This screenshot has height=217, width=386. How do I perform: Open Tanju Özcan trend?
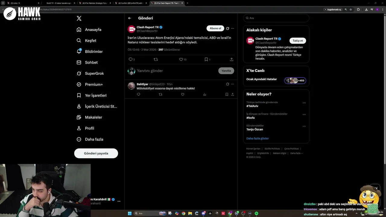[x=255, y=129]
